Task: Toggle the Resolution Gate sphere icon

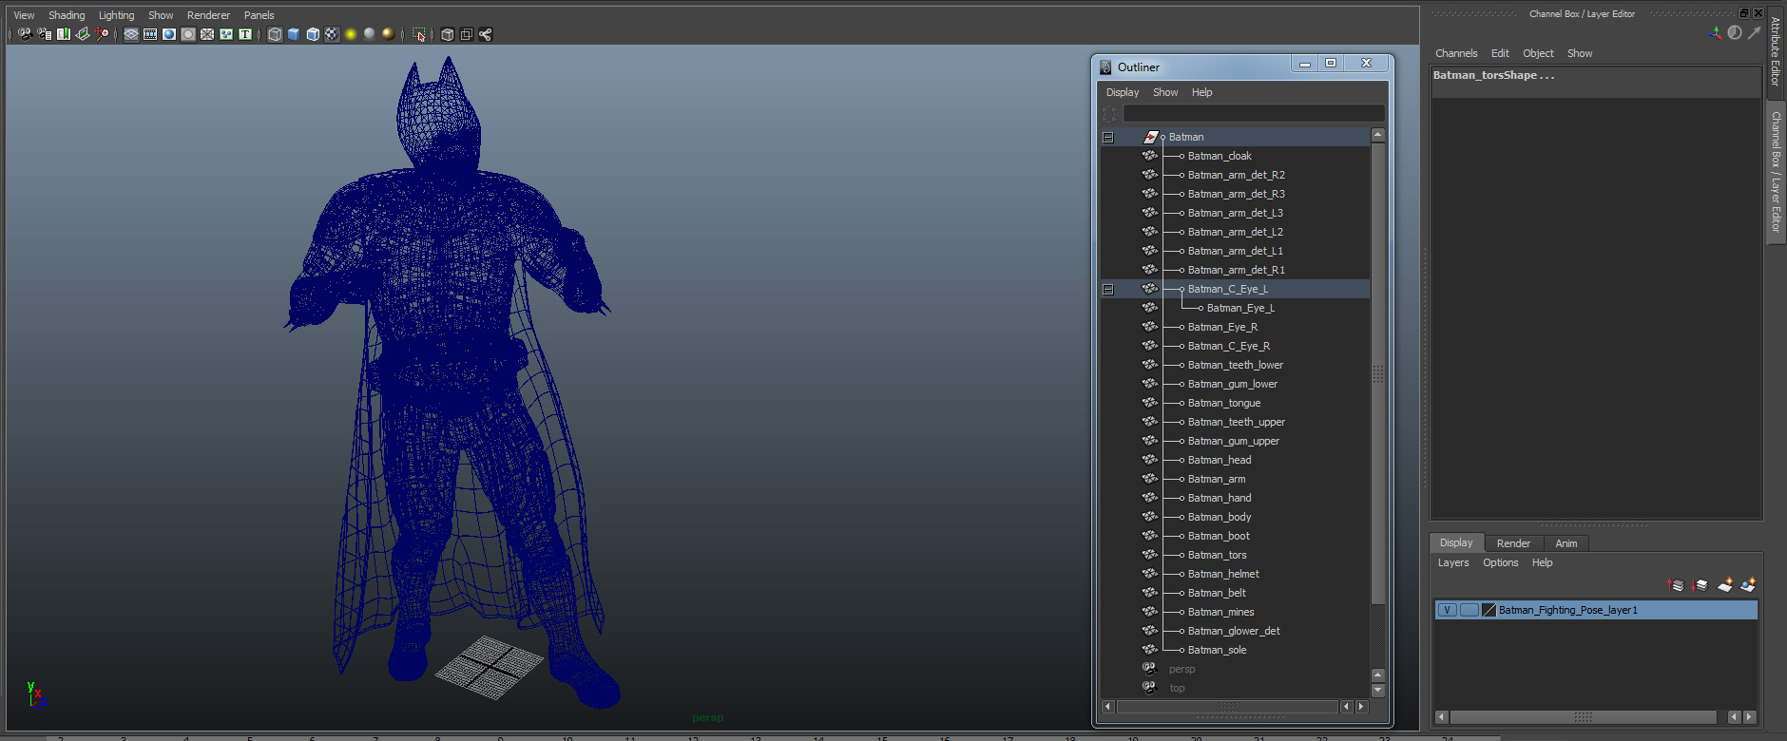Action: pos(169,34)
